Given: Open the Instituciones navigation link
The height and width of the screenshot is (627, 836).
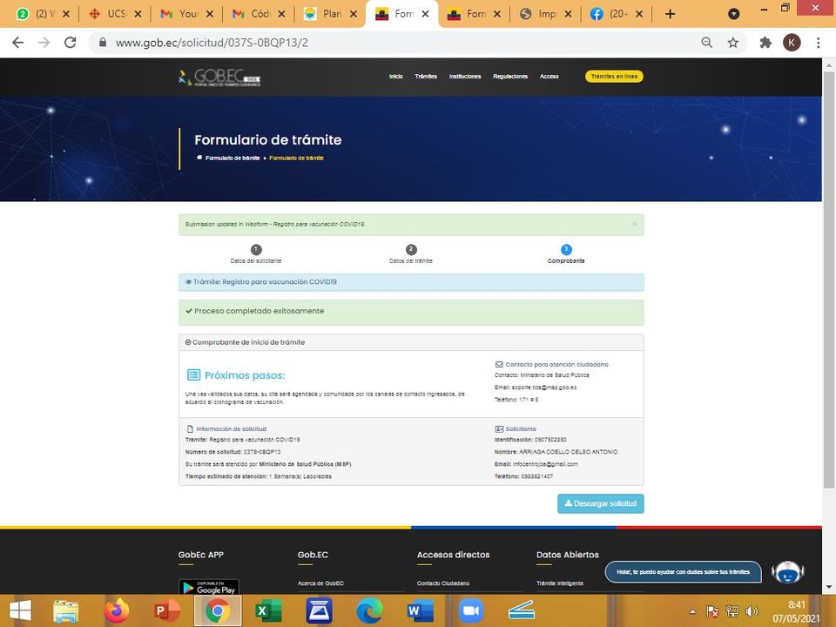Looking at the screenshot, I should point(465,77).
